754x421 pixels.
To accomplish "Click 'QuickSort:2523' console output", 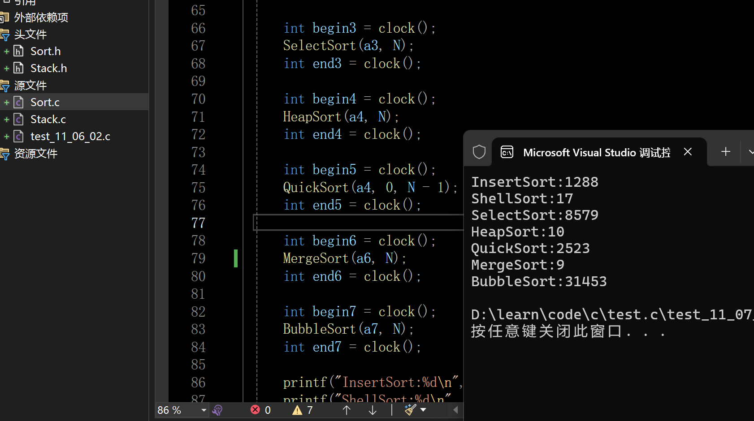I will click(530, 248).
